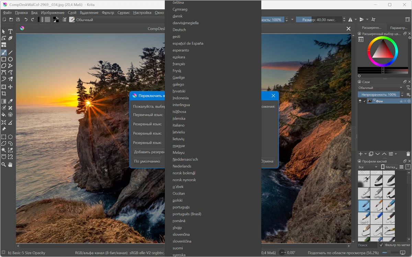Open the brush tag Все dropdown

coord(368,167)
